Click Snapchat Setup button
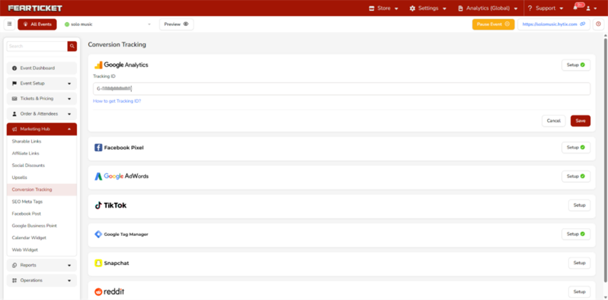The width and height of the screenshot is (608, 300). point(580,263)
